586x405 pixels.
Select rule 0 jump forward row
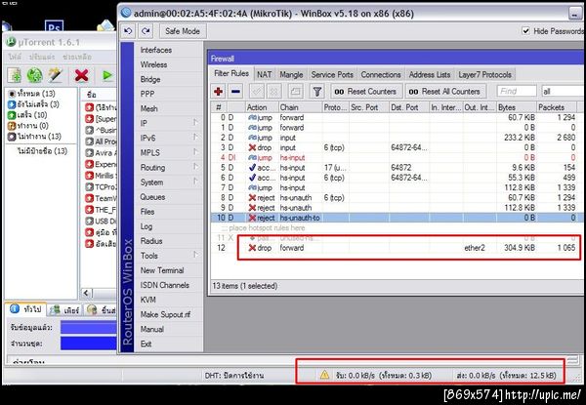(397, 117)
